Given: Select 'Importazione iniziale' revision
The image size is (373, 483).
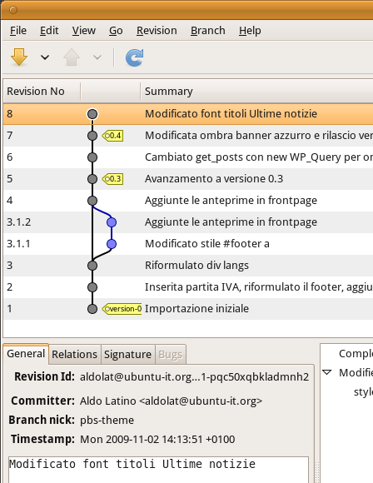Looking at the screenshot, I should pos(188,309).
